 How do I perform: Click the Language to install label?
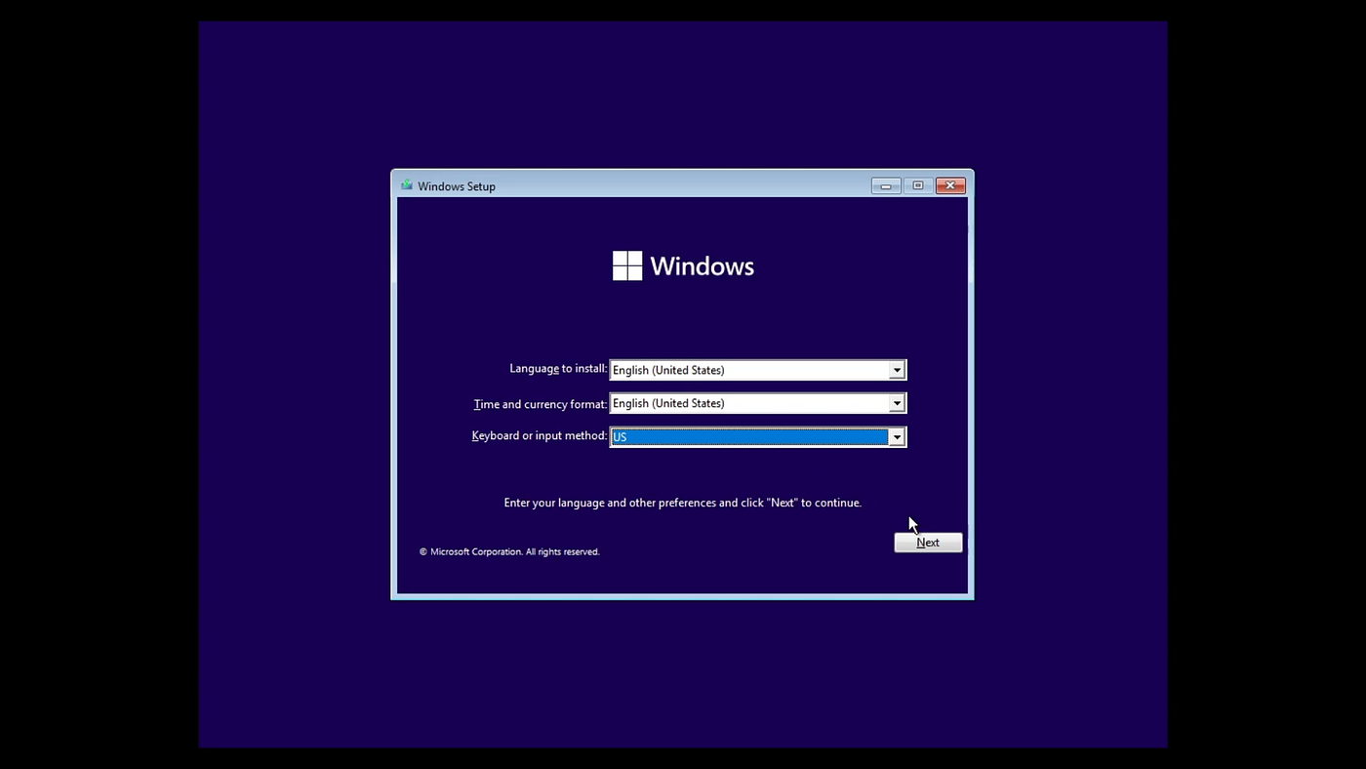click(x=558, y=368)
